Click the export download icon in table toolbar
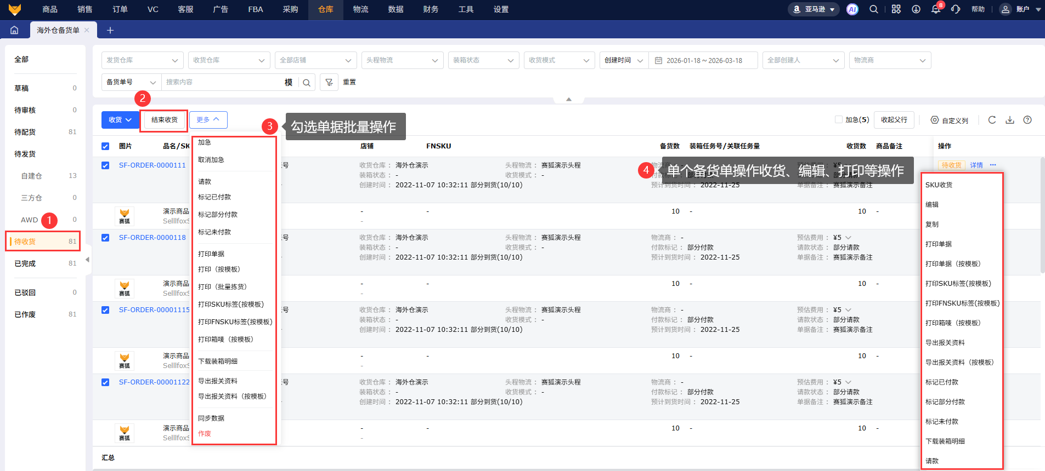 pyautogui.click(x=1009, y=120)
